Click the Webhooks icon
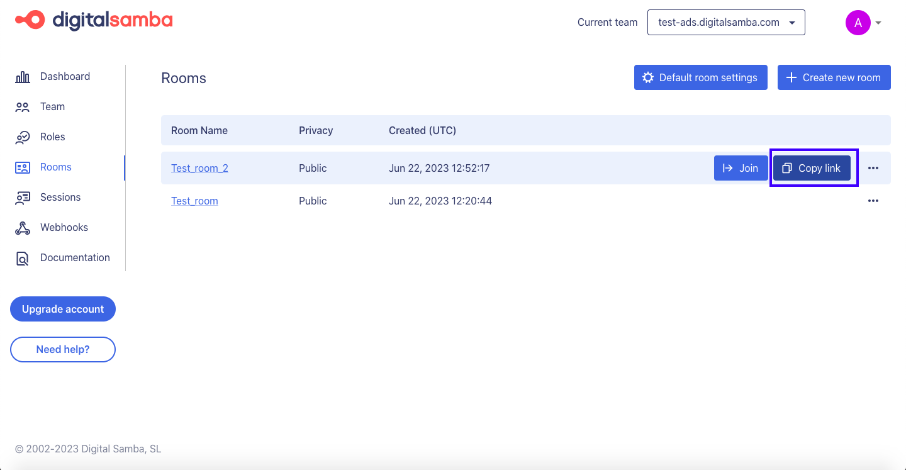The width and height of the screenshot is (906, 470). pos(23,227)
